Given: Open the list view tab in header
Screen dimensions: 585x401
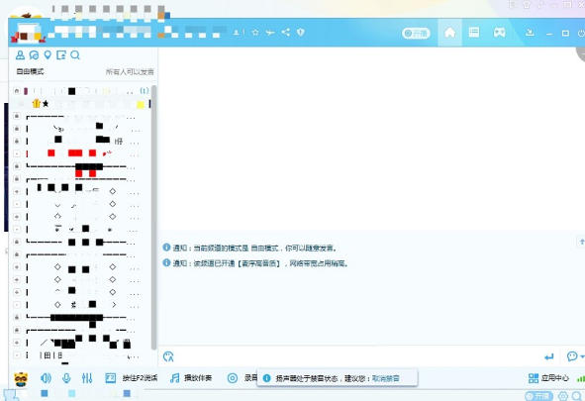Looking at the screenshot, I should click(474, 33).
